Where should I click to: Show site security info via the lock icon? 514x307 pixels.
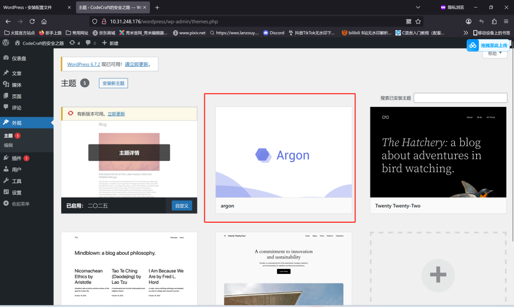(104, 22)
